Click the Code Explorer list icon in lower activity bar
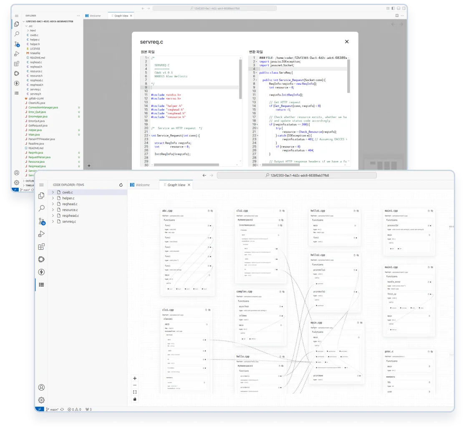 [41, 285]
